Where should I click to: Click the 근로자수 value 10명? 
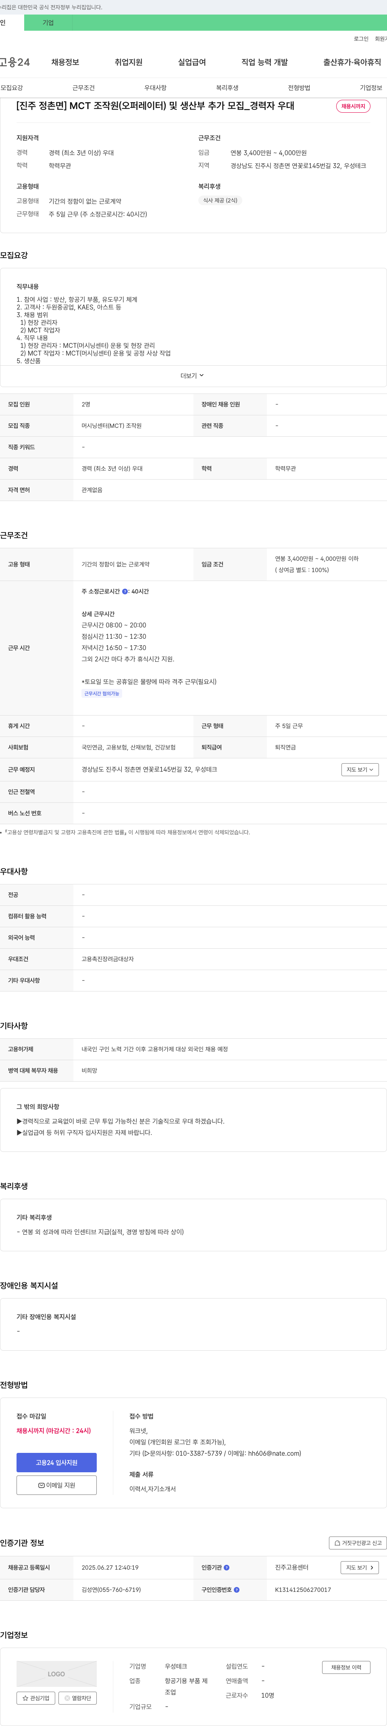click(x=267, y=1695)
